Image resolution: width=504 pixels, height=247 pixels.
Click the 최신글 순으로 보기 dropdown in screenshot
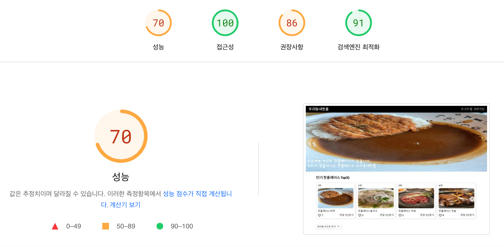coord(328,226)
